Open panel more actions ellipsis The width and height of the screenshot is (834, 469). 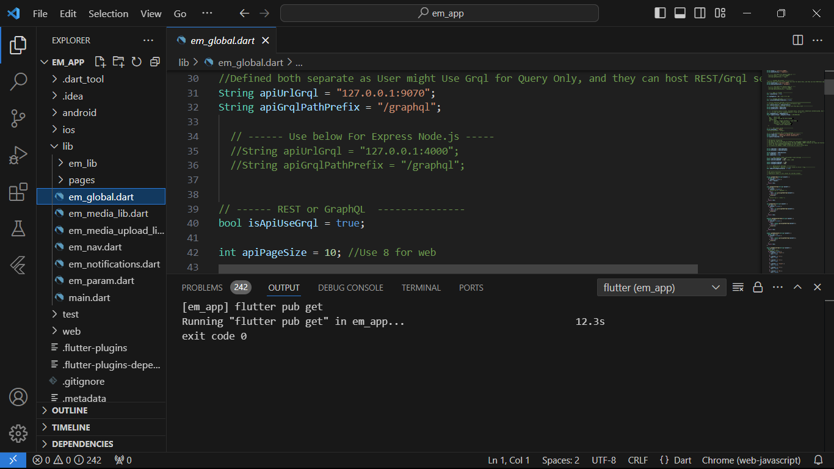[777, 287]
